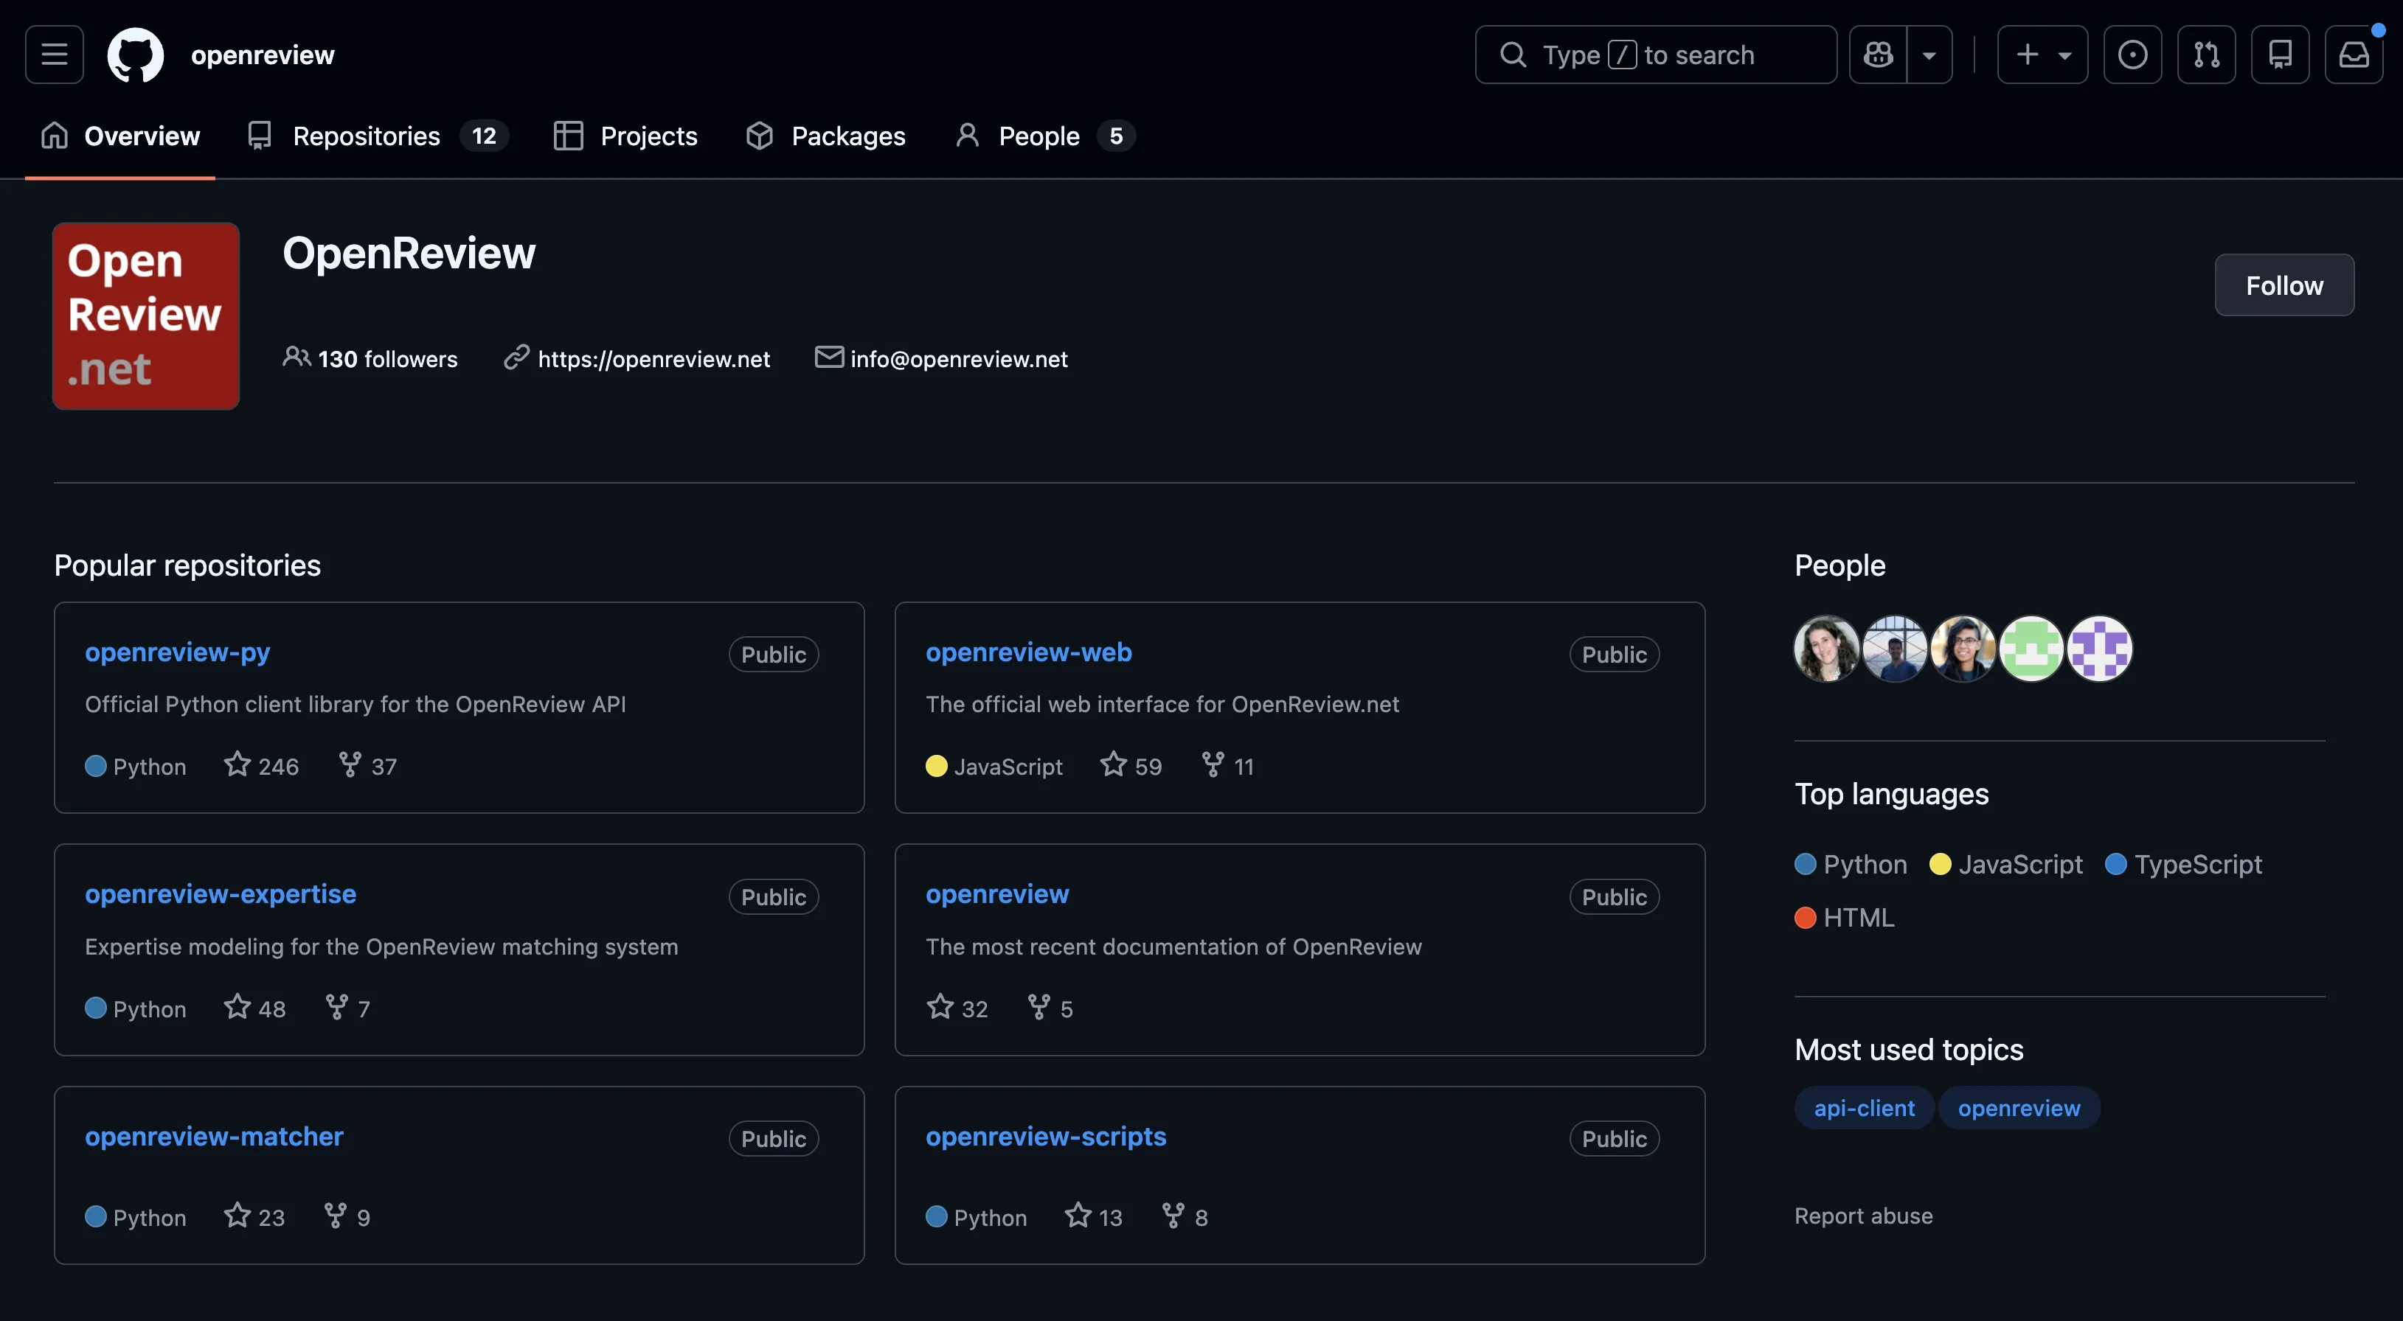Filter by HTML in Top languages
The width and height of the screenshot is (2403, 1321).
(1844, 917)
